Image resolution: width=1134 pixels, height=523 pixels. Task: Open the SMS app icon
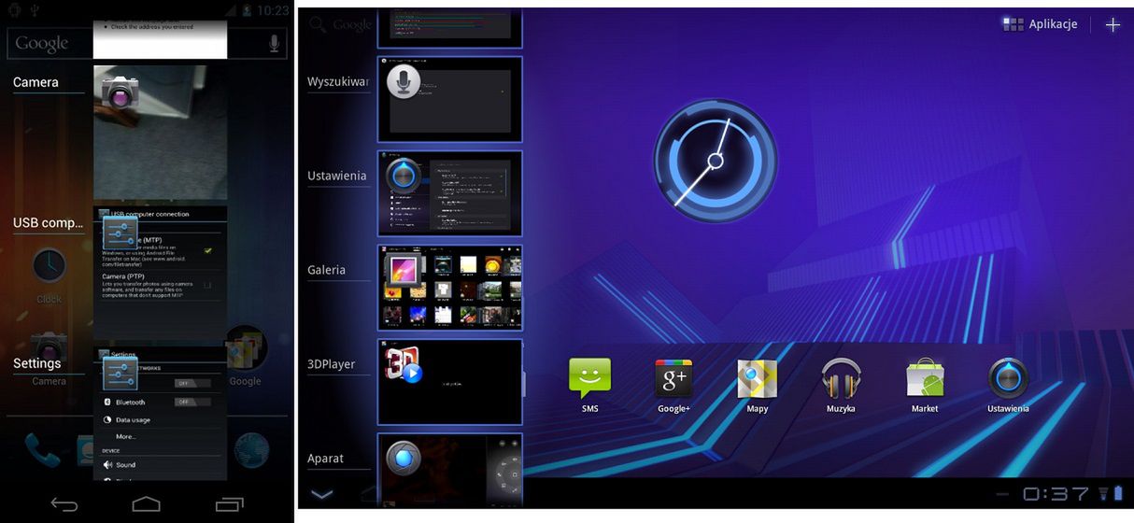589,386
